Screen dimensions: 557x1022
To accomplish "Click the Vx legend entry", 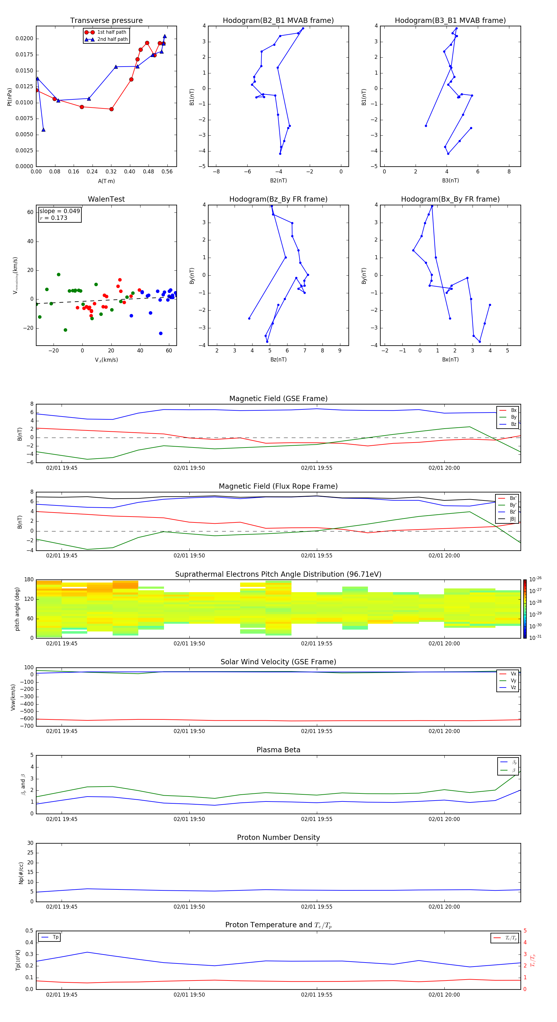I will point(508,674).
